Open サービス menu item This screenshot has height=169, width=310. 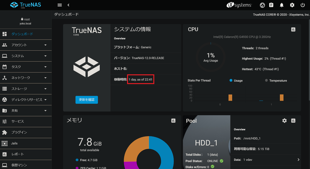point(26,121)
